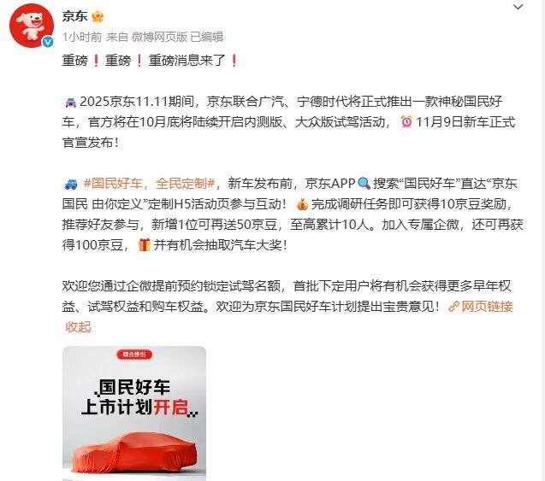Open the red covered car image

134,414
